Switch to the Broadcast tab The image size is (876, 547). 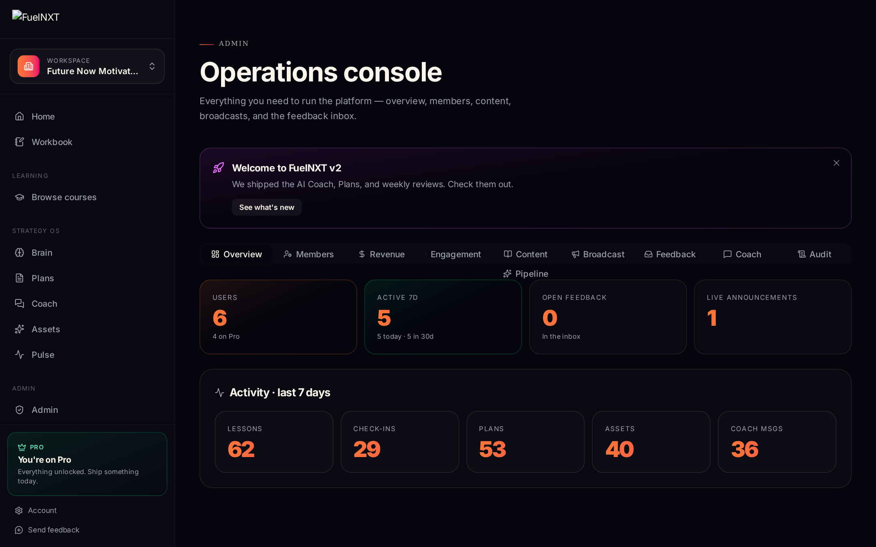(x=598, y=254)
